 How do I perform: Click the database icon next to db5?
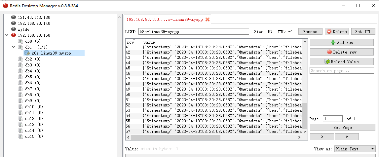pos(20,77)
